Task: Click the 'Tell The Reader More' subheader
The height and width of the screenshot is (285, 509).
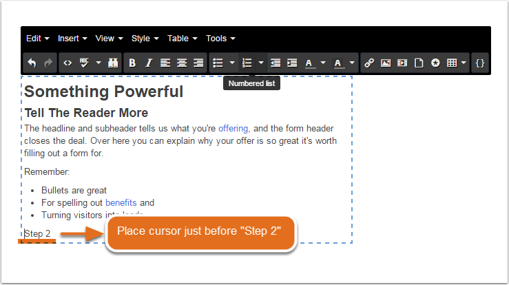Action: (x=86, y=113)
